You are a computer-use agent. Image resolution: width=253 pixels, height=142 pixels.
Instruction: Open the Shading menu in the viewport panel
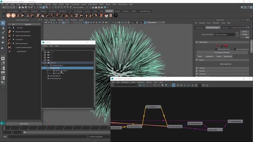click(53, 20)
